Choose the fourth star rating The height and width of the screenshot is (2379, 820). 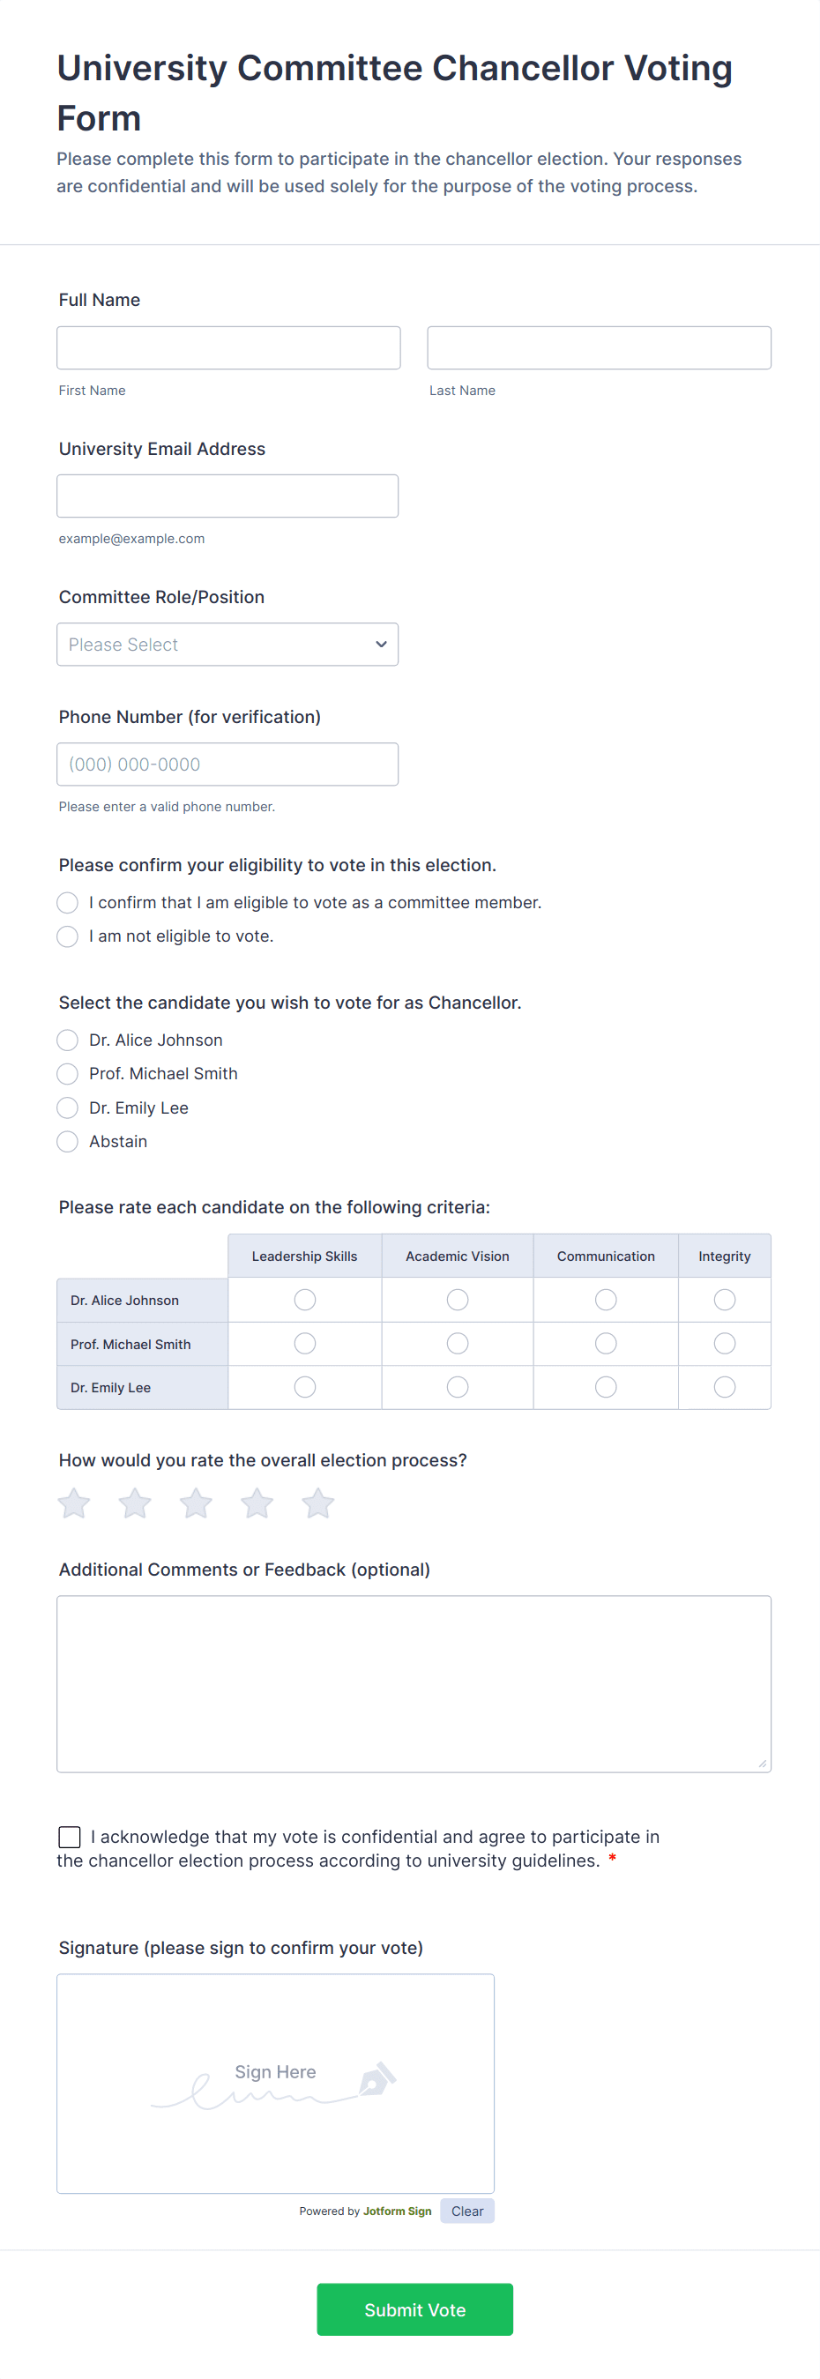(x=257, y=1503)
